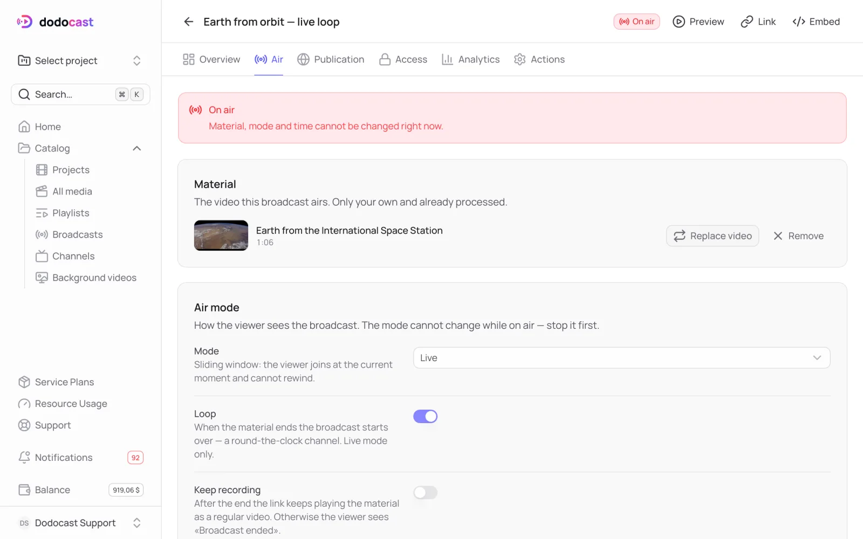Click the 1:06 duration text
The image size is (863, 539).
[x=265, y=243]
